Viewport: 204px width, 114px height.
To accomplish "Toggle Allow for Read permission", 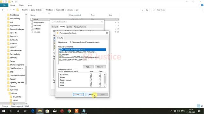I will coord(91,83).
